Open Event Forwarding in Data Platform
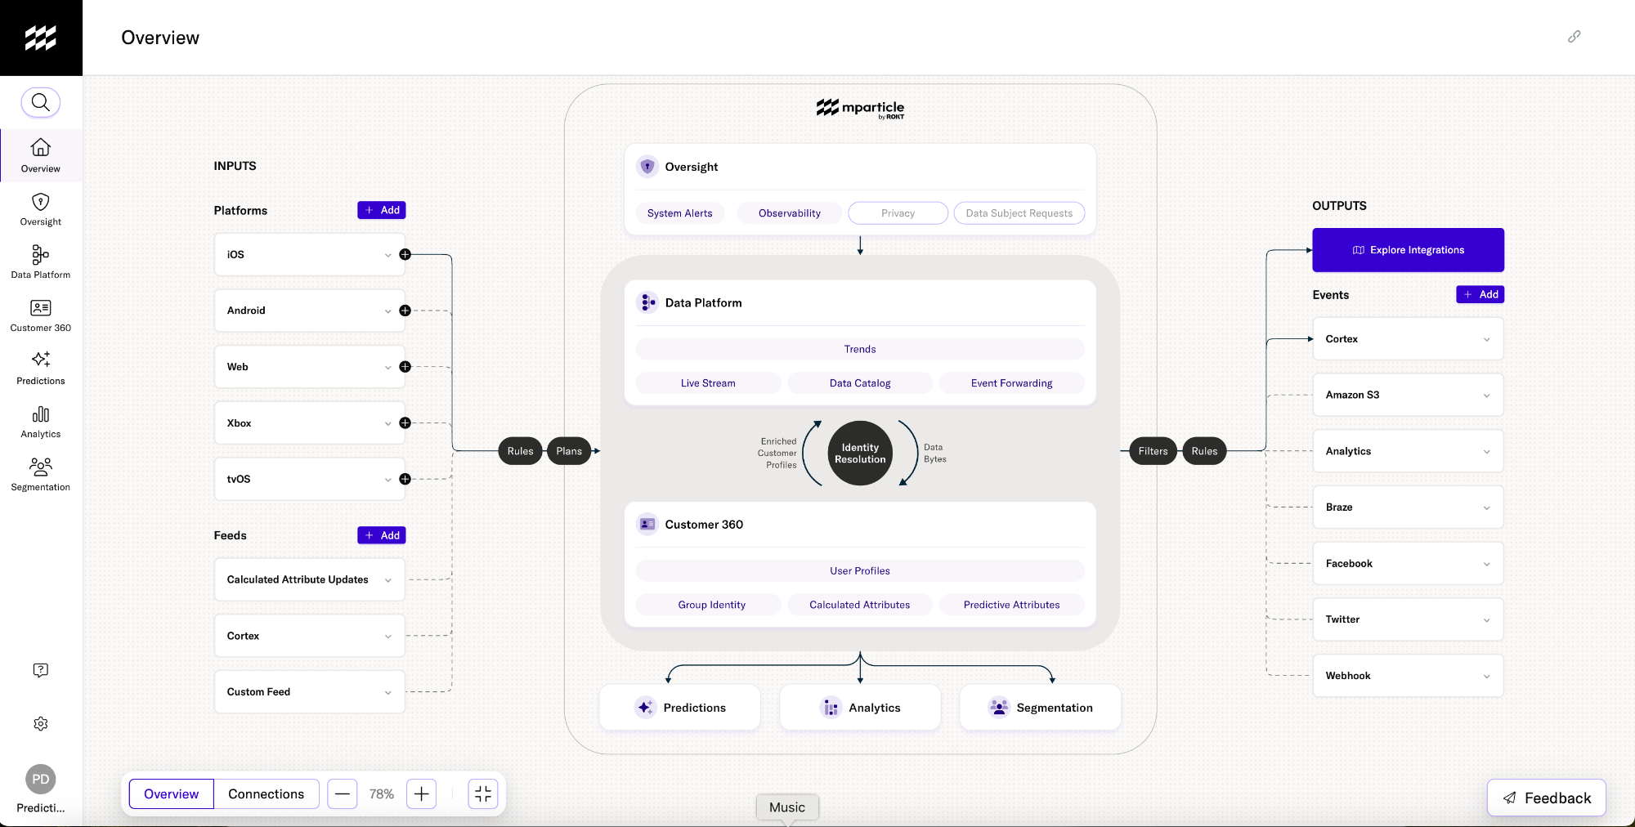The height and width of the screenshot is (827, 1635). tap(1012, 383)
